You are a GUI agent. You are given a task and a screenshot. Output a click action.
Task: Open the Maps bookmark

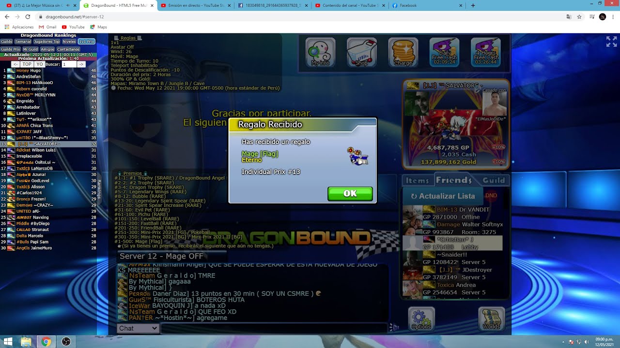(x=98, y=27)
